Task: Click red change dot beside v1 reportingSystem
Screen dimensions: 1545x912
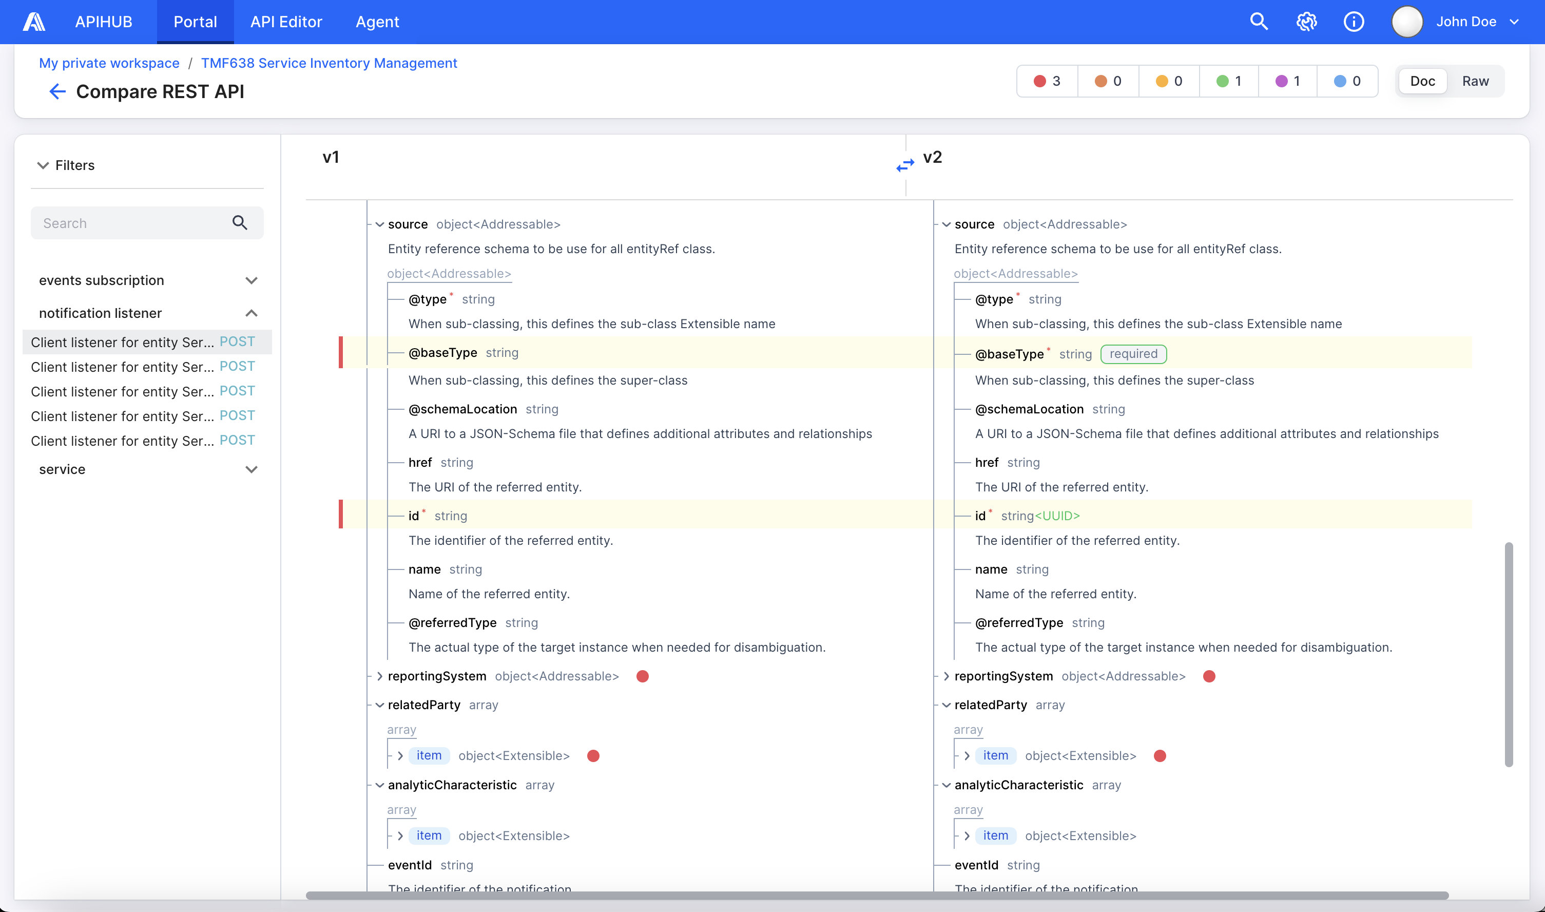Action: pyautogui.click(x=642, y=676)
